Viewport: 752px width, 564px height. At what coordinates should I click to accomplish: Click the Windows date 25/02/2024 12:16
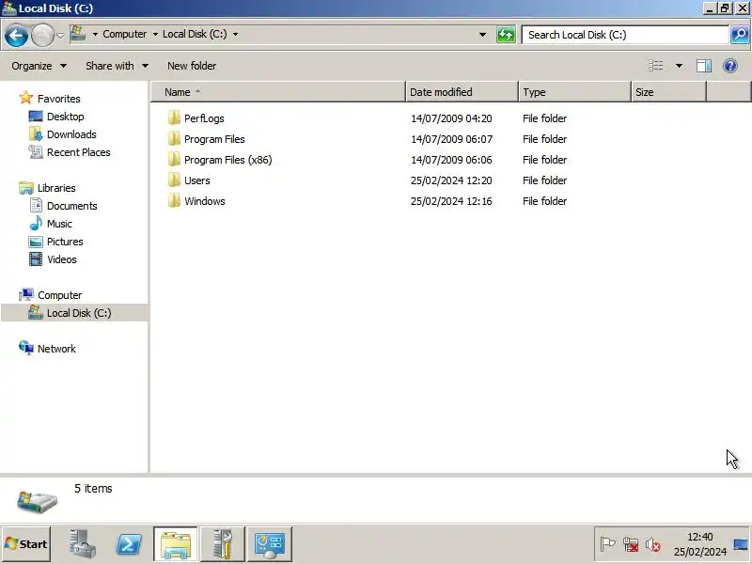[451, 201]
